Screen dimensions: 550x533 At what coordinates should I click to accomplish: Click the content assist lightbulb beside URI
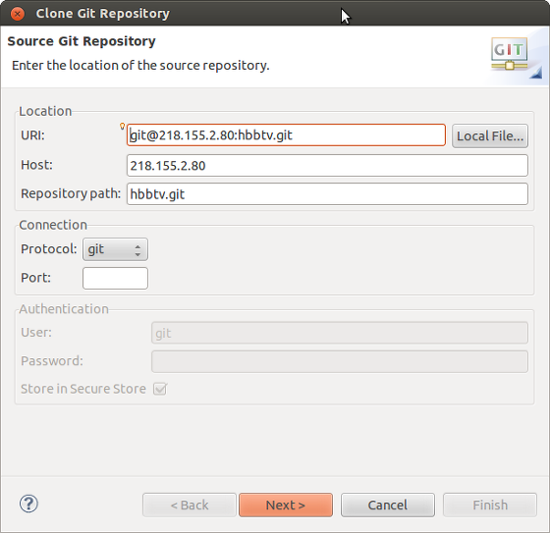pos(122,127)
